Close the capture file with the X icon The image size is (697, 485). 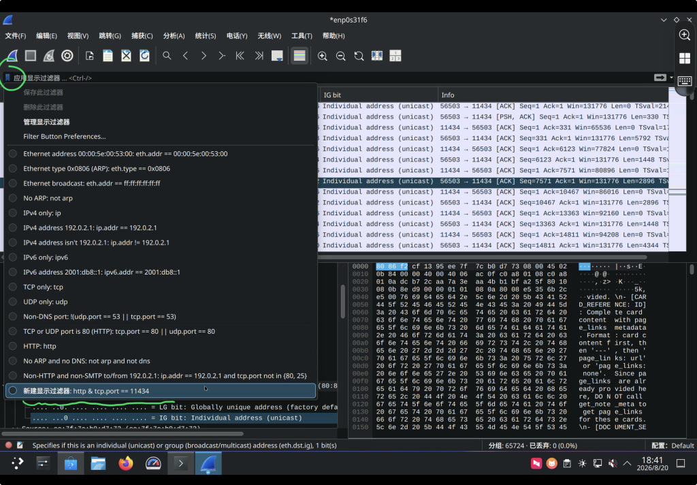tap(126, 56)
